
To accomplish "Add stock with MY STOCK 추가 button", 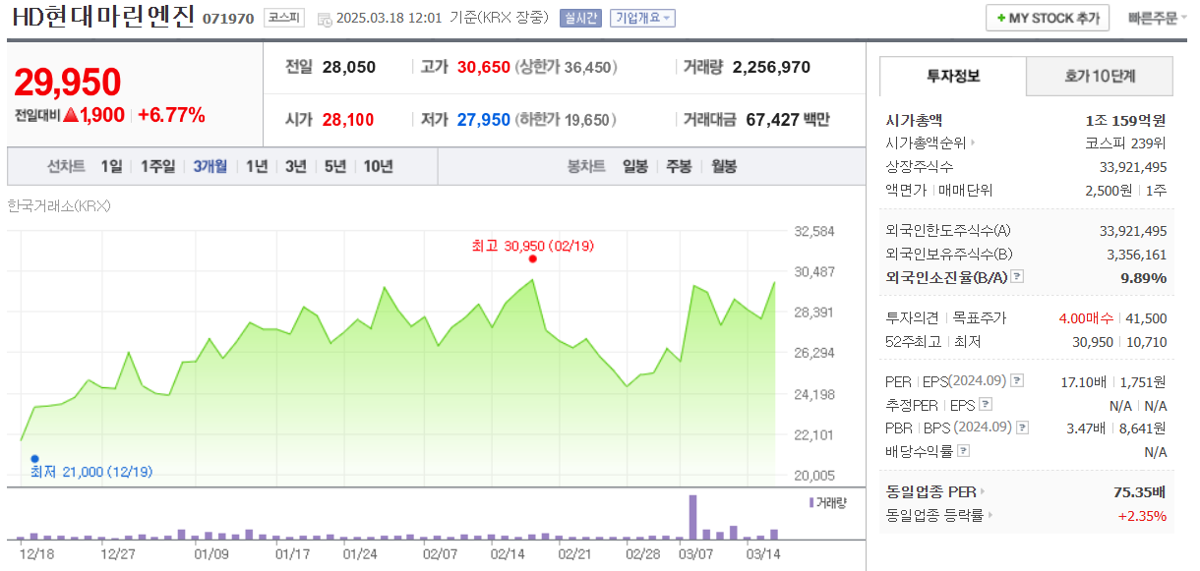I will pyautogui.click(x=1048, y=18).
